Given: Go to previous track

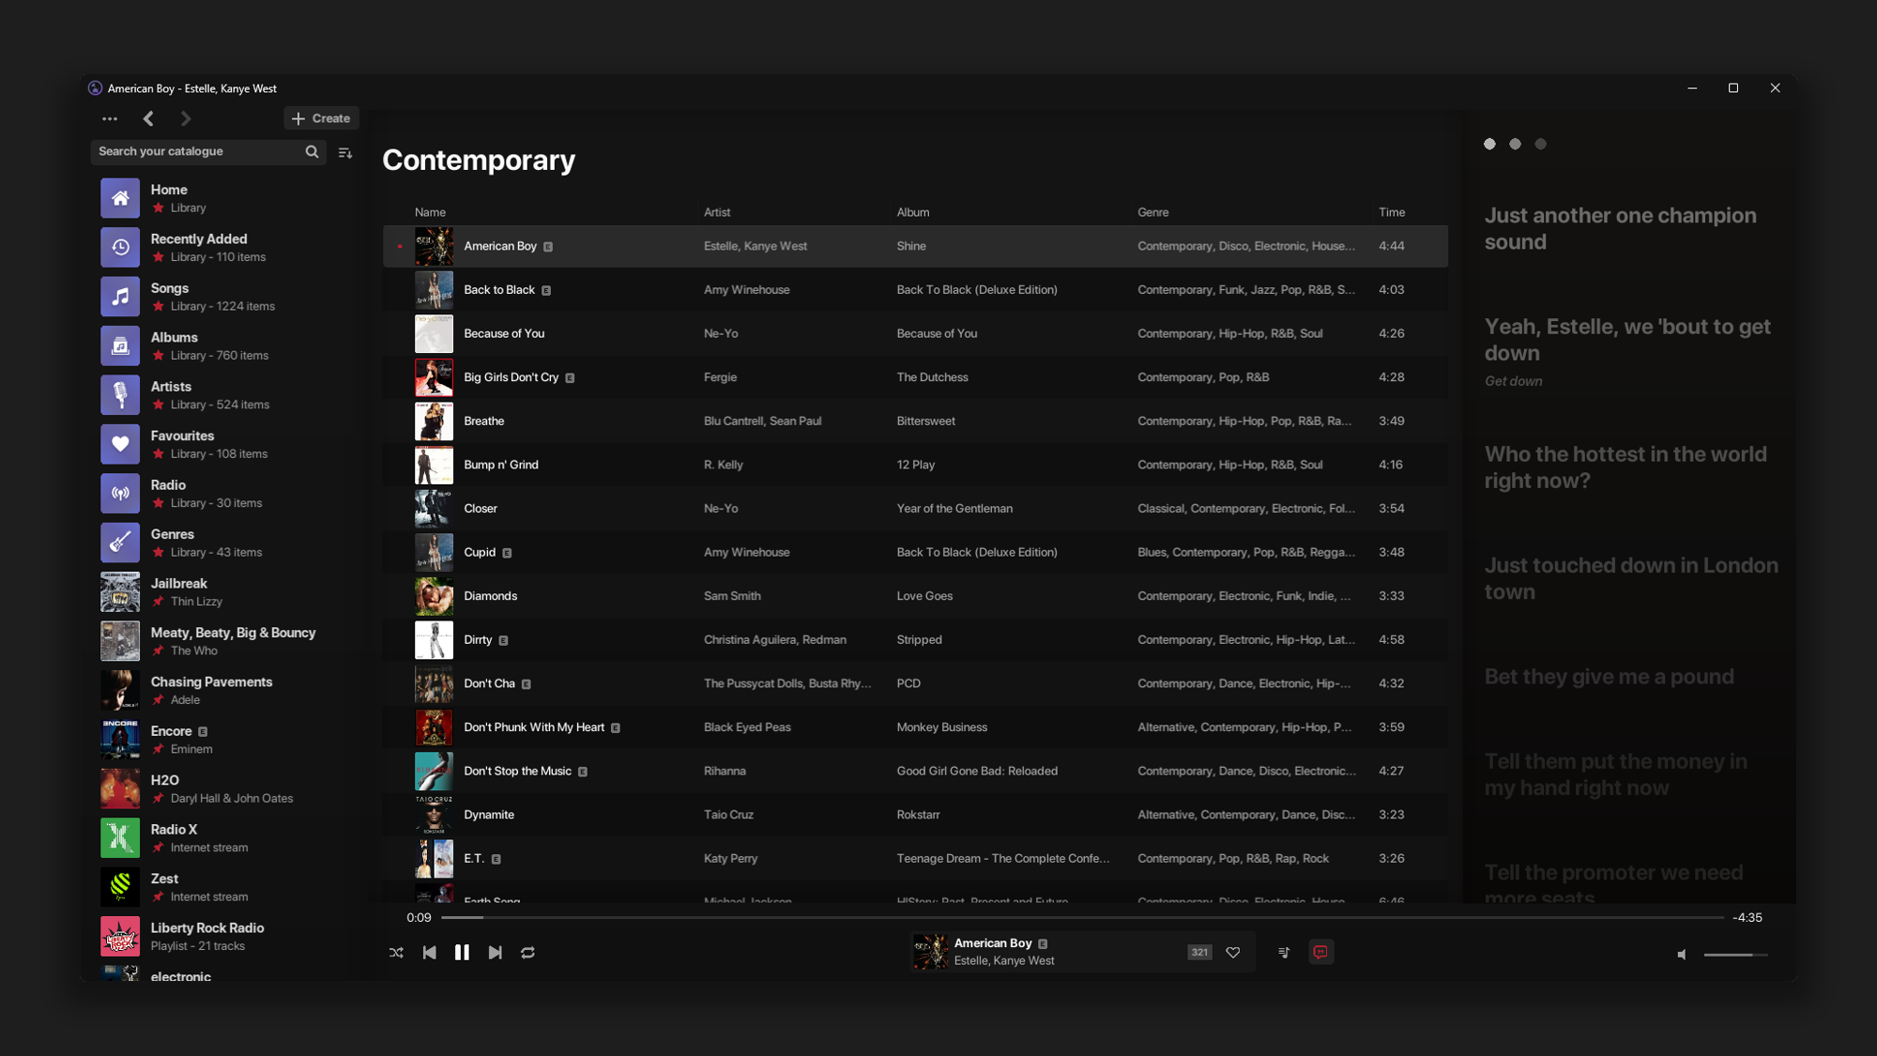Looking at the screenshot, I should coord(429,953).
